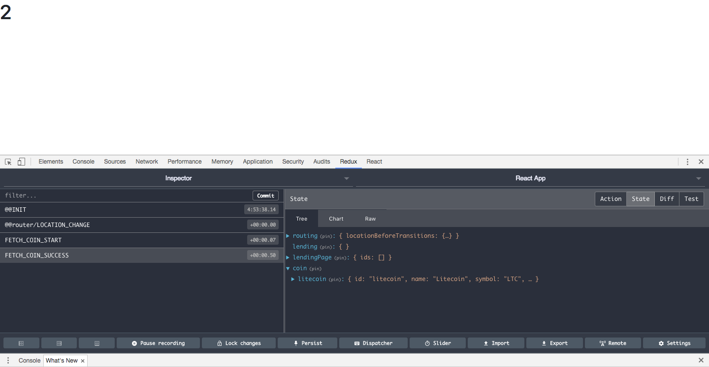Select the left docked layout button

[21, 343]
